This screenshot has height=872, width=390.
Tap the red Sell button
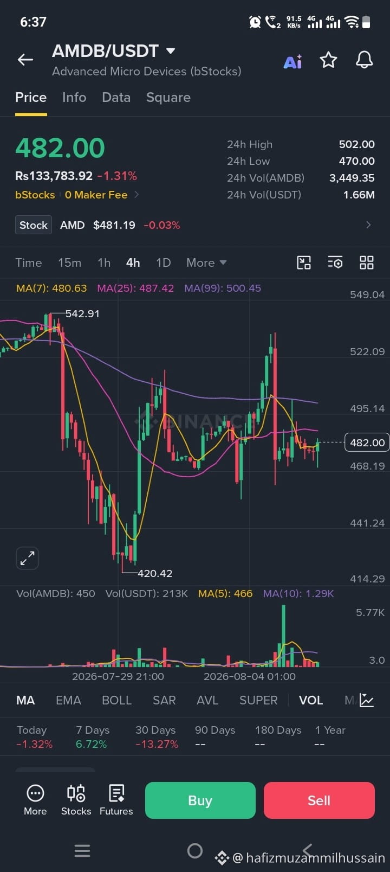click(x=319, y=800)
